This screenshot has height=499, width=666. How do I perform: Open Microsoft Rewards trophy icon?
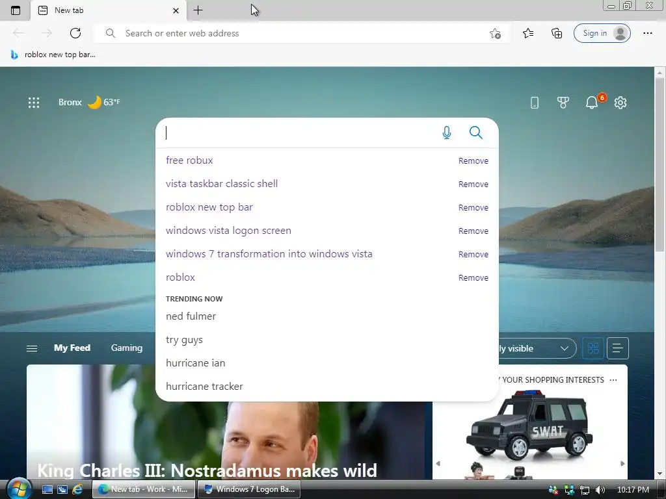point(563,102)
